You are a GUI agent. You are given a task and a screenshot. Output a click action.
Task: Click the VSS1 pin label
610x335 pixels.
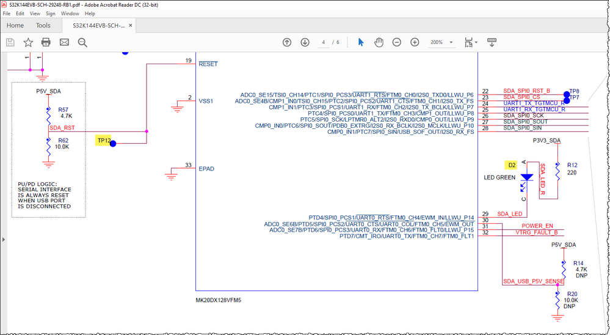(x=206, y=101)
